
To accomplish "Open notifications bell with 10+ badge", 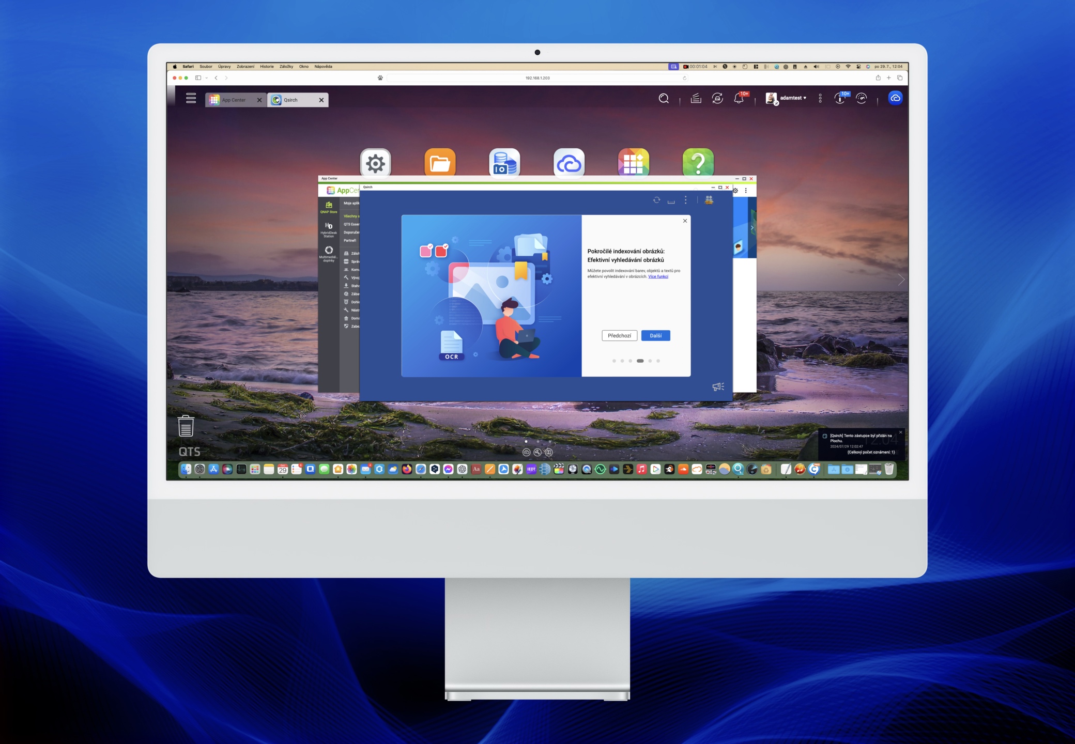I will point(739,98).
